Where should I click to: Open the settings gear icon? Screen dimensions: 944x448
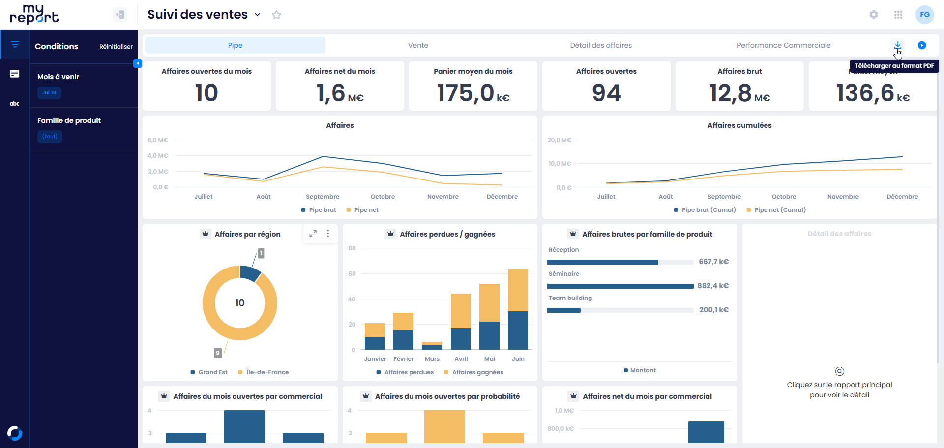[874, 15]
